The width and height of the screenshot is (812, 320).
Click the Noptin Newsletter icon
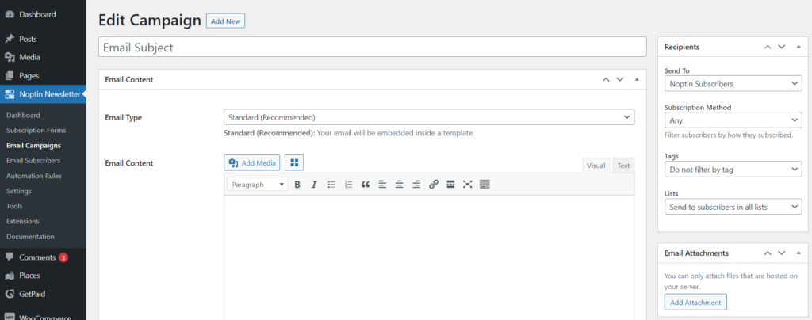pyautogui.click(x=10, y=94)
